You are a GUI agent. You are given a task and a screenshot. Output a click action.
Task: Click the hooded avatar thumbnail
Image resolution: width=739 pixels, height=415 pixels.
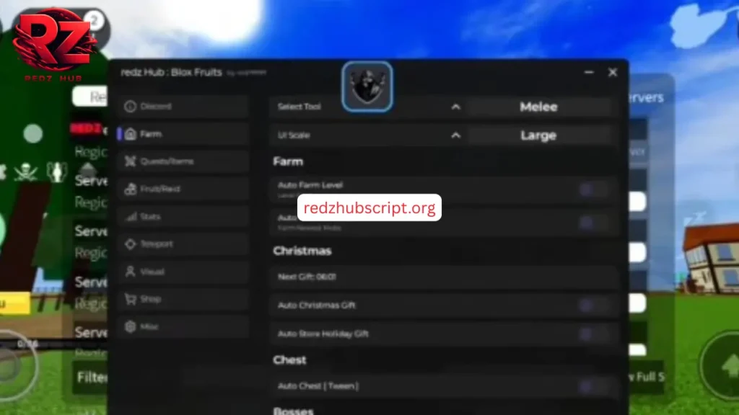click(x=367, y=86)
